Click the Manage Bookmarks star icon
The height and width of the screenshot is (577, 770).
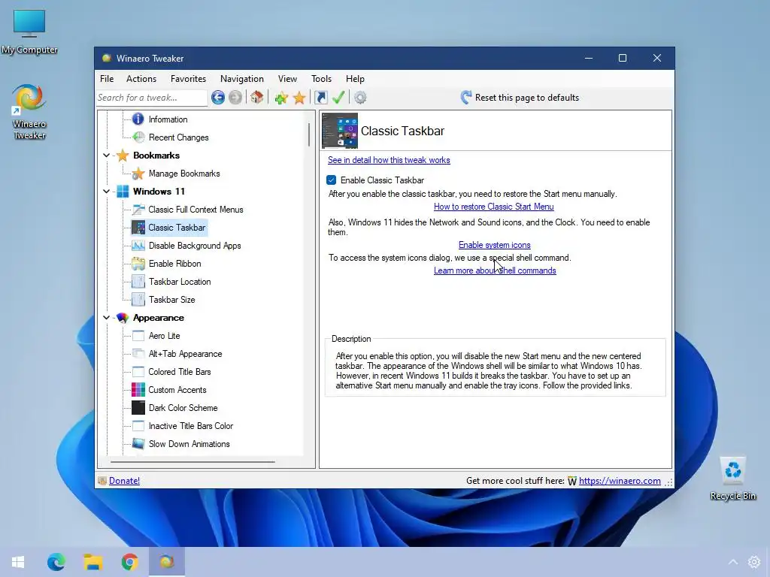138,174
